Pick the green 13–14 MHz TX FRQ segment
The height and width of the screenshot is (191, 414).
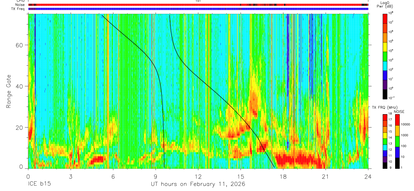tap(385, 141)
